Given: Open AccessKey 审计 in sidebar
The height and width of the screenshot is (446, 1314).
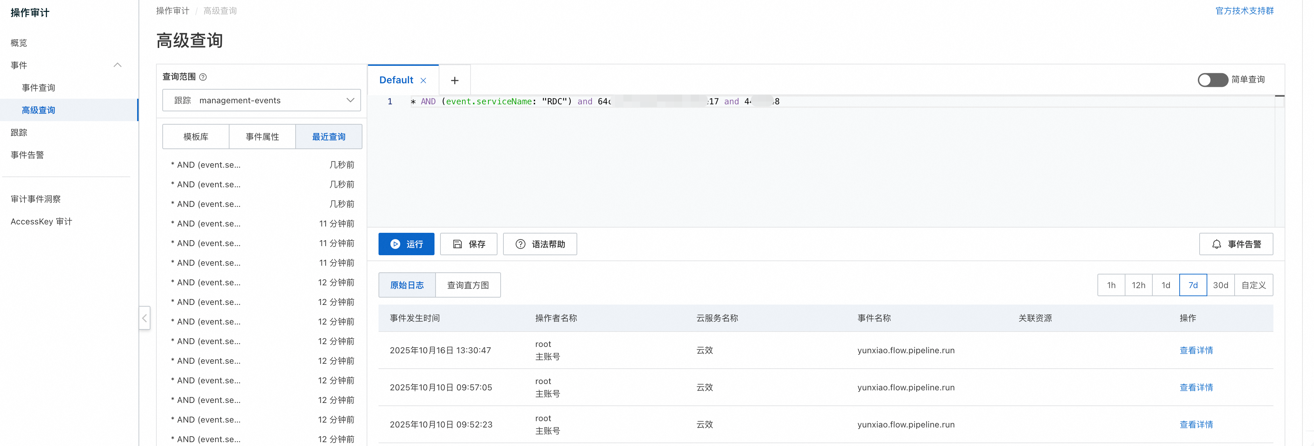Looking at the screenshot, I should tap(41, 222).
